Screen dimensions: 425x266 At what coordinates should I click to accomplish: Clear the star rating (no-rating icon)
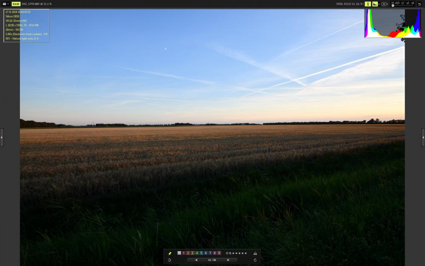227,253
